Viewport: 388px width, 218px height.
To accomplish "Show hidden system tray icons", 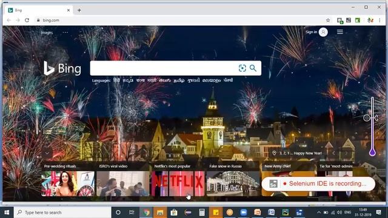I will tap(319, 213).
